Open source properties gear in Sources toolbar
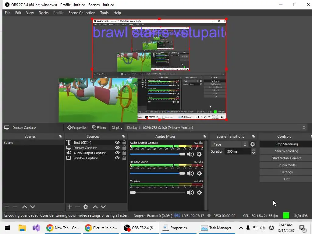The height and width of the screenshot is (234, 312). 86,207
